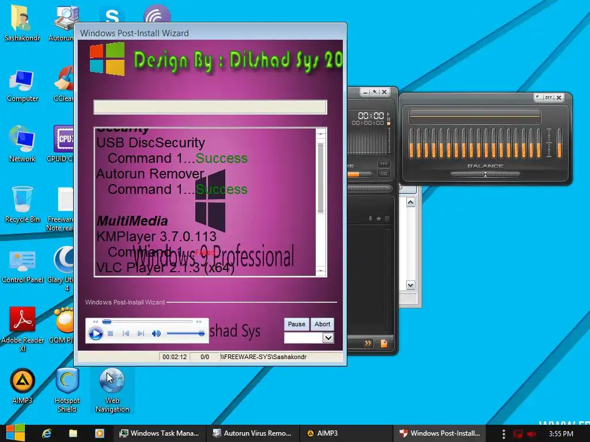Image resolution: width=590 pixels, height=442 pixels.
Task: Click the AIMP equalizer preamp slider on far right
Action: tap(559, 143)
